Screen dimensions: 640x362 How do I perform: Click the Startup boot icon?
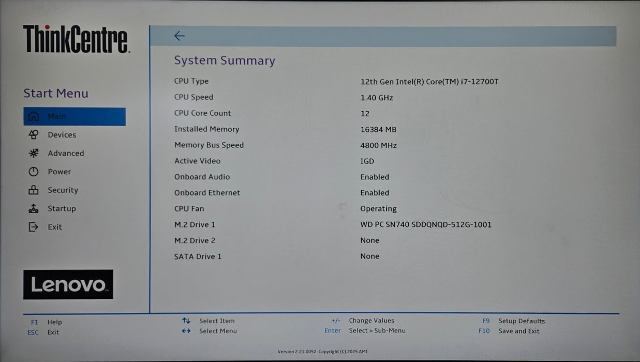click(34, 208)
